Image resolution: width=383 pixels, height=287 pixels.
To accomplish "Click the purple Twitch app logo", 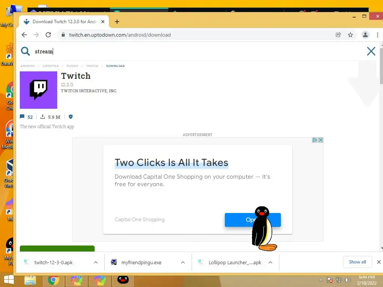I will [x=39, y=90].
